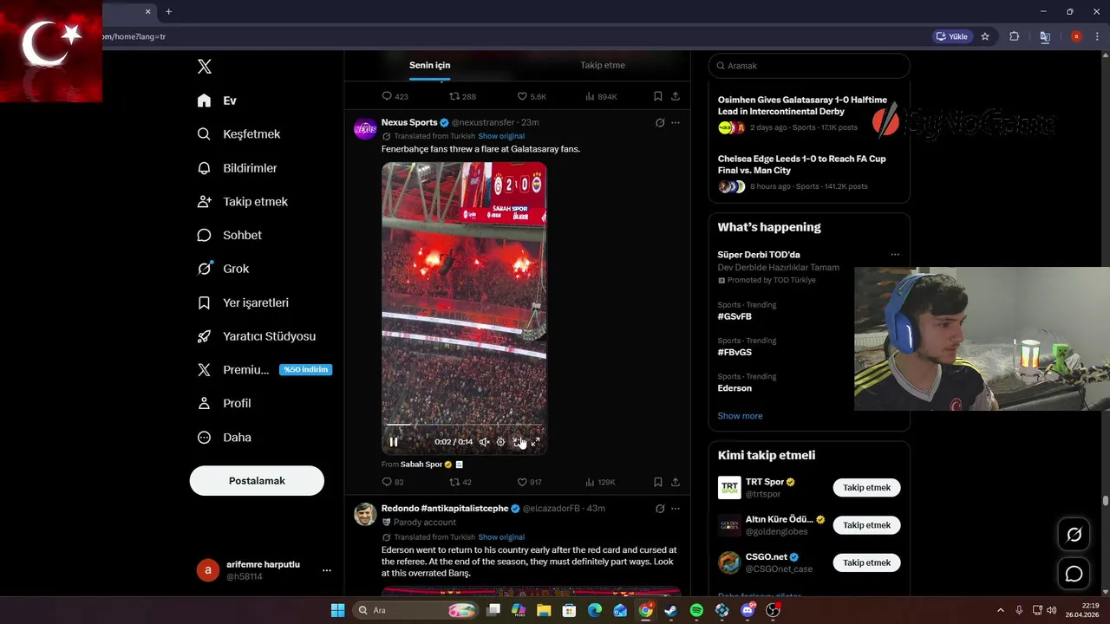1110x624 pixels.
Task: Open floating chat messages button
Action: [x=1074, y=574]
